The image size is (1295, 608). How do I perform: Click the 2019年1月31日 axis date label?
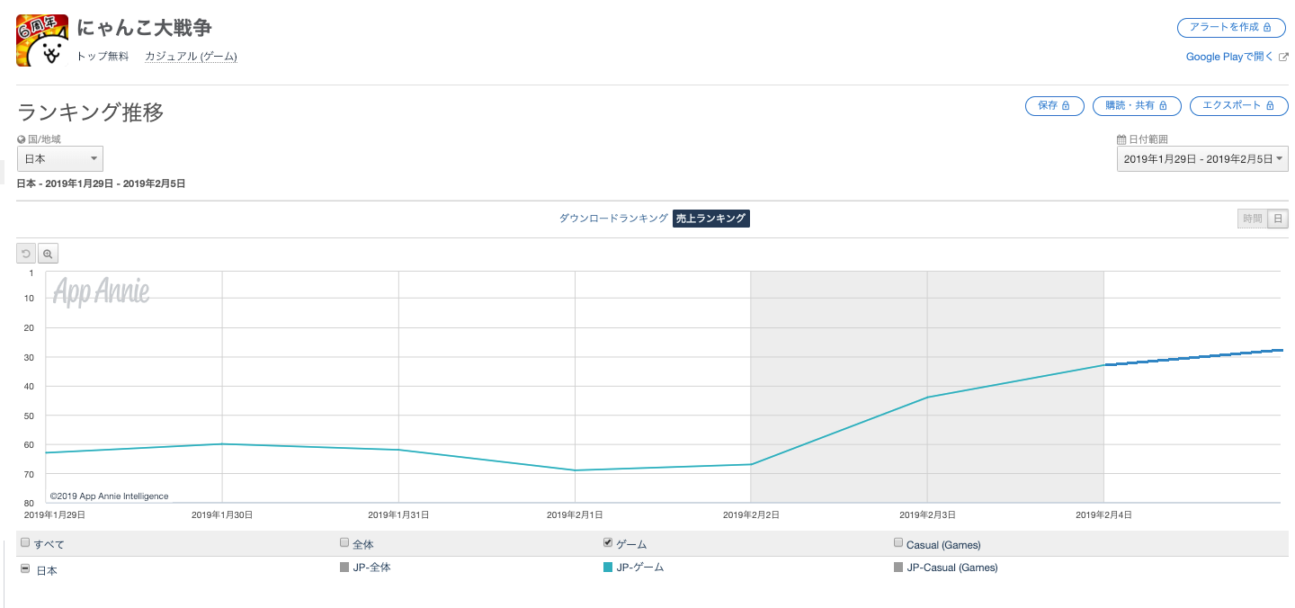398,514
